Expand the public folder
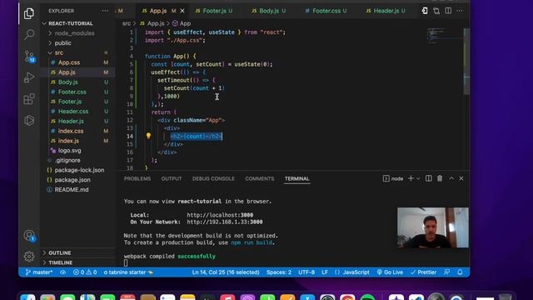The height and width of the screenshot is (300, 533). 63,43
